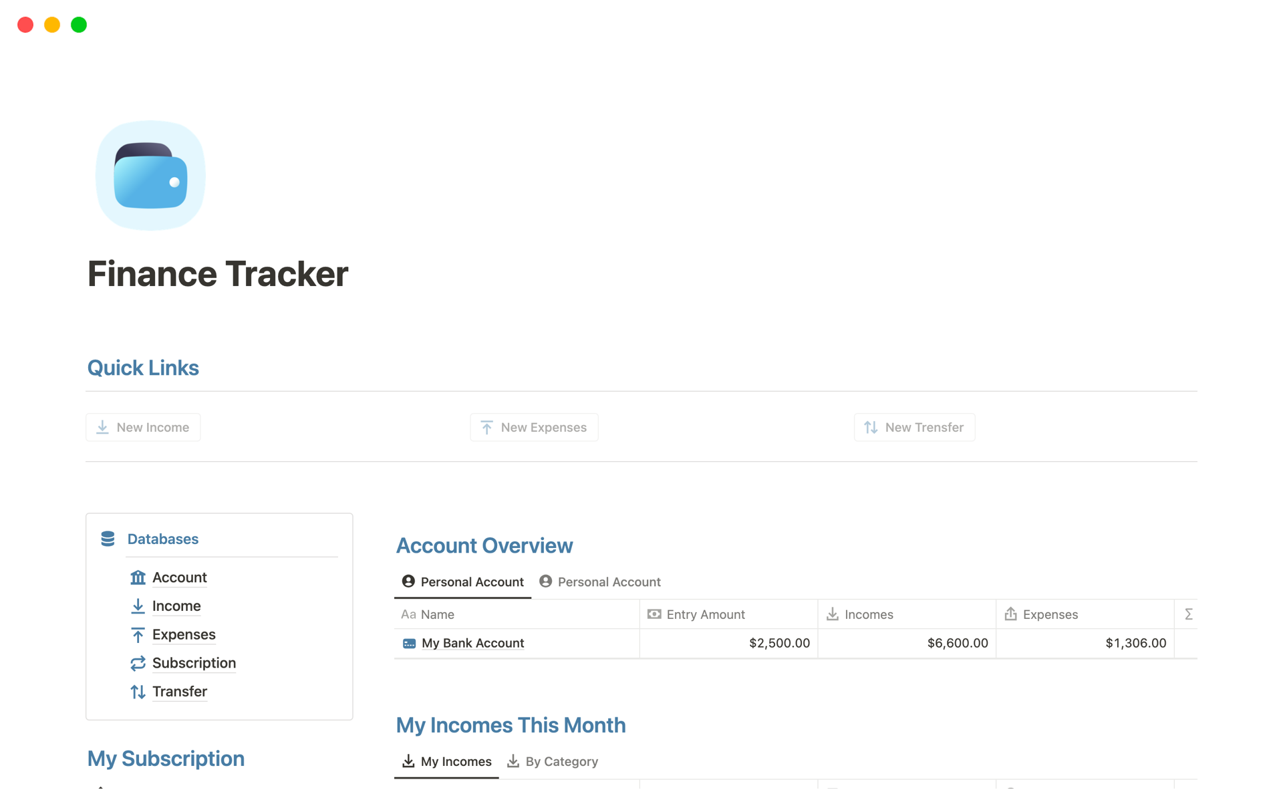Expand My Bank Account row details
The image size is (1283, 802).
pyautogui.click(x=473, y=642)
